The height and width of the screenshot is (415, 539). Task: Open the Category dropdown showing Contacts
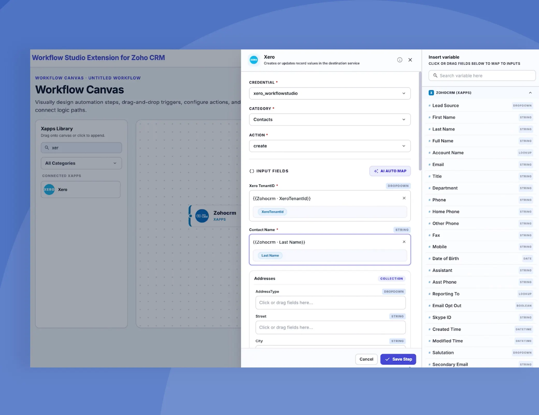click(330, 119)
